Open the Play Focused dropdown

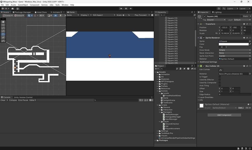point(142,15)
